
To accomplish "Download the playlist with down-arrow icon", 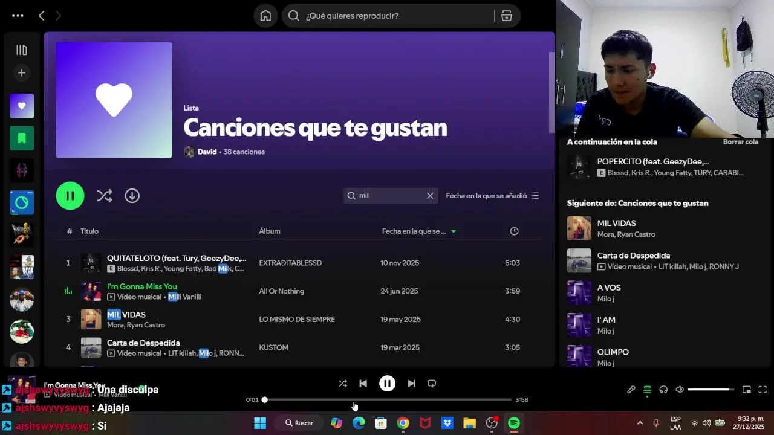I will tap(132, 196).
